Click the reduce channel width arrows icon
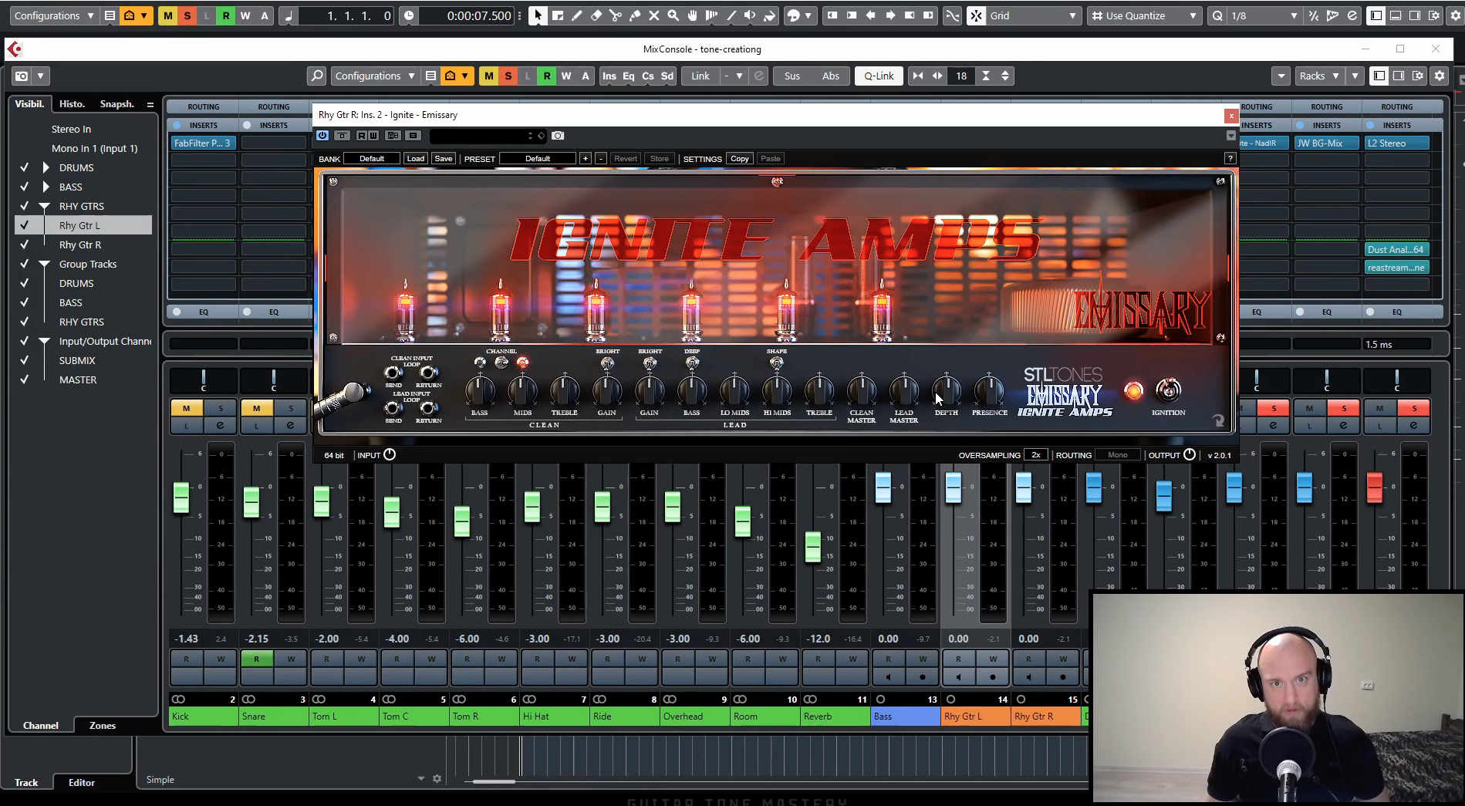1465x806 pixels. coord(918,76)
